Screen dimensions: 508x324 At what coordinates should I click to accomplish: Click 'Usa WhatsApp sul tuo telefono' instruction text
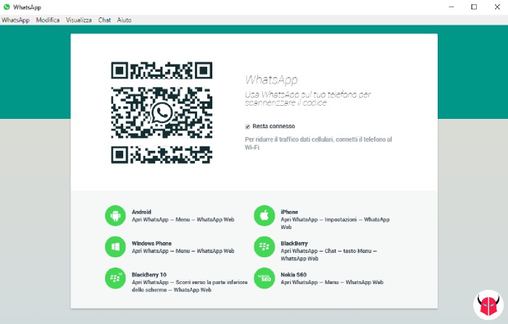click(308, 99)
